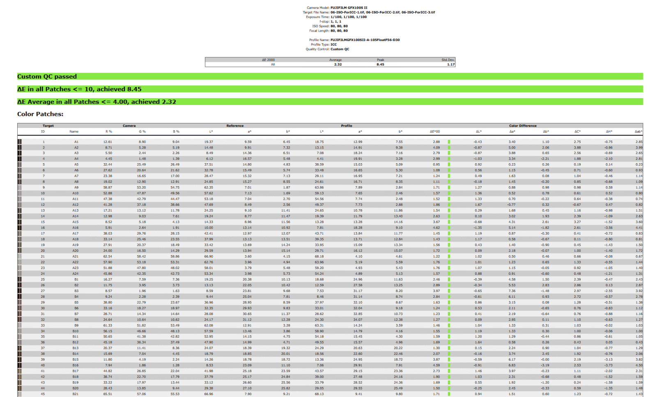Click the green pass indicator for patch A2

click(x=449, y=147)
